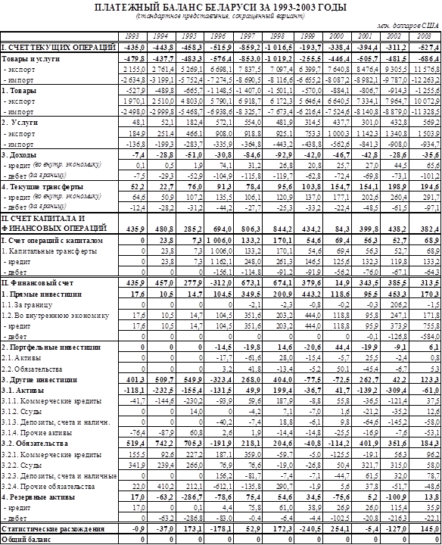Select goods import 1997 value -8 325,7
Screen dimensions: 442x545
247,112
